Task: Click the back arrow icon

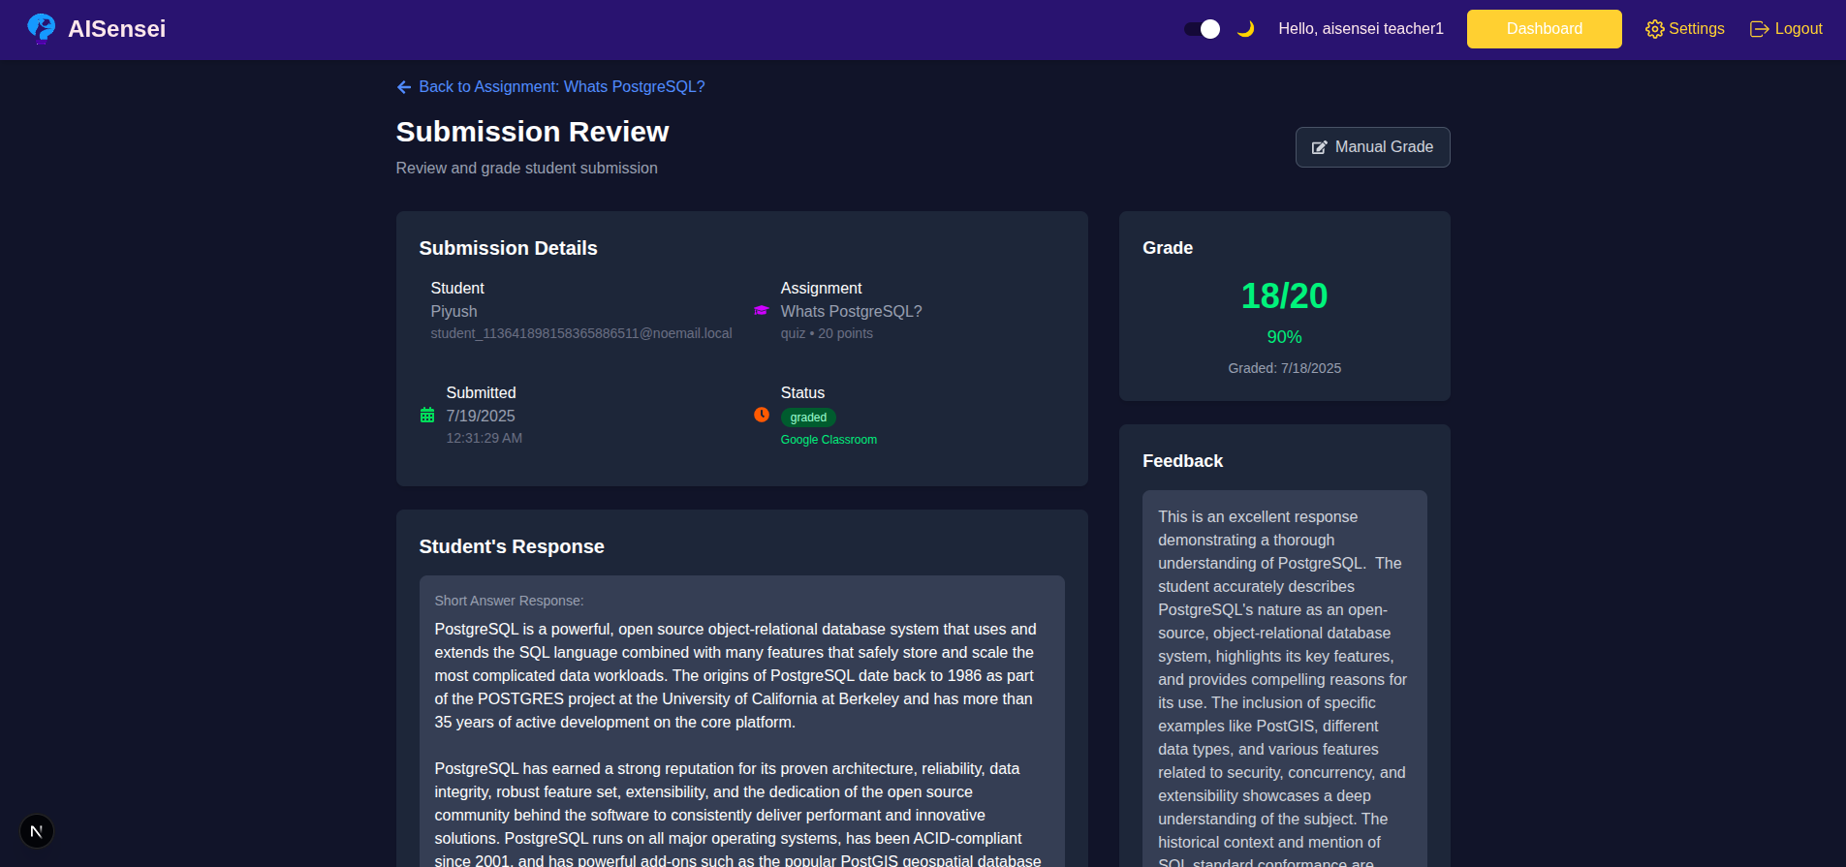Action: tap(404, 87)
